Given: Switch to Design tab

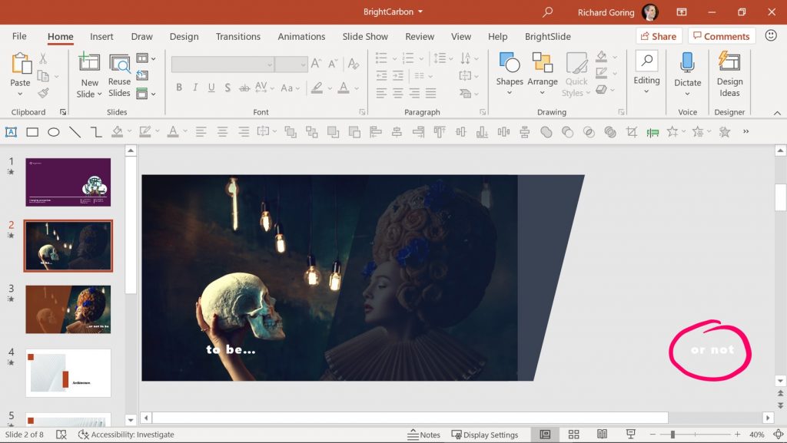Looking at the screenshot, I should (184, 36).
